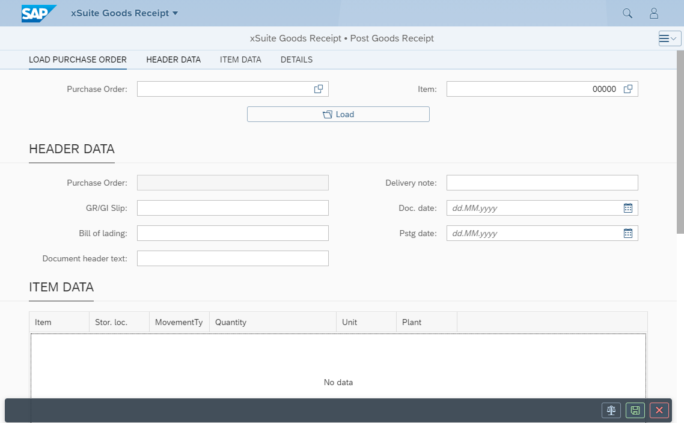Click the green save disk icon
Viewport: 684px width, 423px height.
pos(635,410)
